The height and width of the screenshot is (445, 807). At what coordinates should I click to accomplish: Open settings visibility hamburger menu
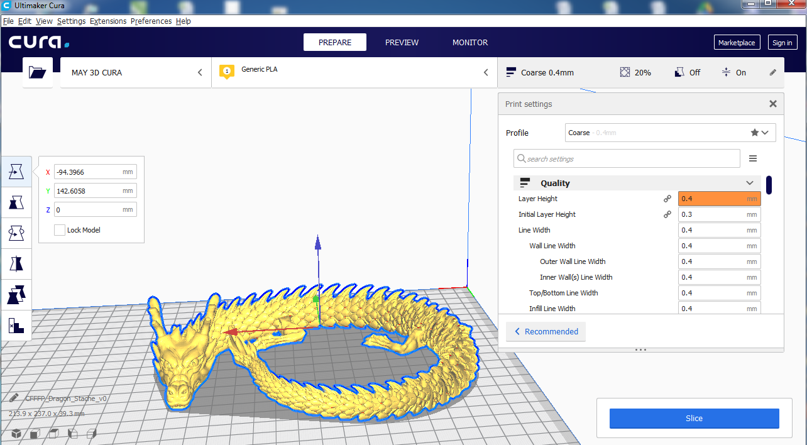(x=753, y=158)
